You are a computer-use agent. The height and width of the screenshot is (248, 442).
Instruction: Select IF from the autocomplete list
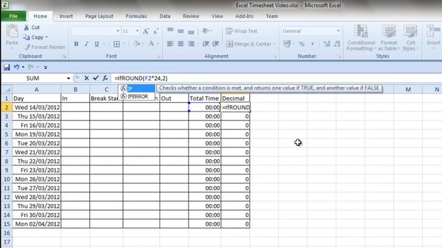tap(137, 88)
